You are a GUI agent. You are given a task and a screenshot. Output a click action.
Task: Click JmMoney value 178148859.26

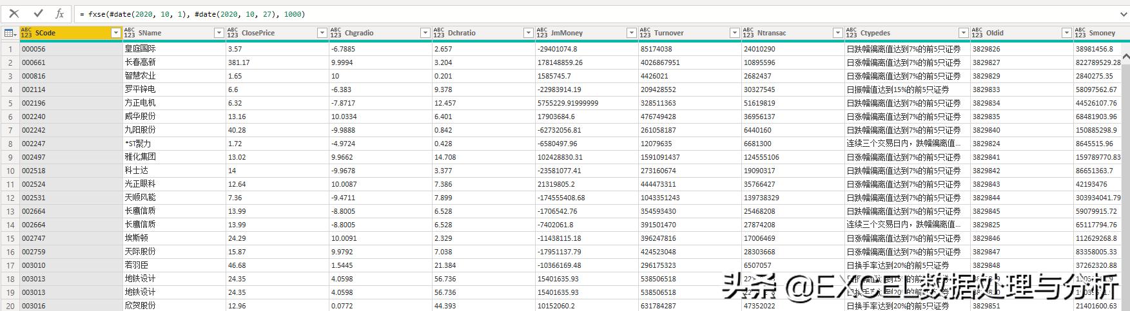click(x=587, y=62)
